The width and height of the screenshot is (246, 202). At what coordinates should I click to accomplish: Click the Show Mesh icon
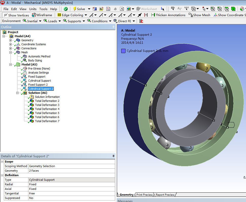[190, 15]
